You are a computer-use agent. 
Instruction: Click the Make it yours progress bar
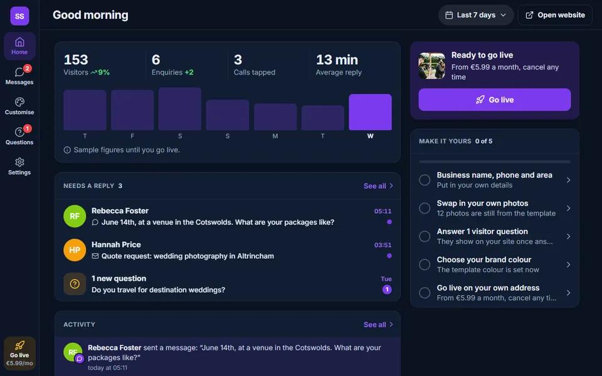tap(495, 162)
